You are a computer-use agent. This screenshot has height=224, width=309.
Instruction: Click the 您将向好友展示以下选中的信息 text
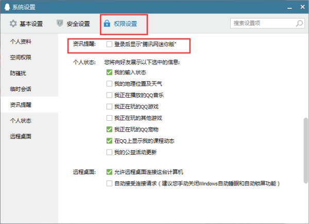[x=142, y=62]
